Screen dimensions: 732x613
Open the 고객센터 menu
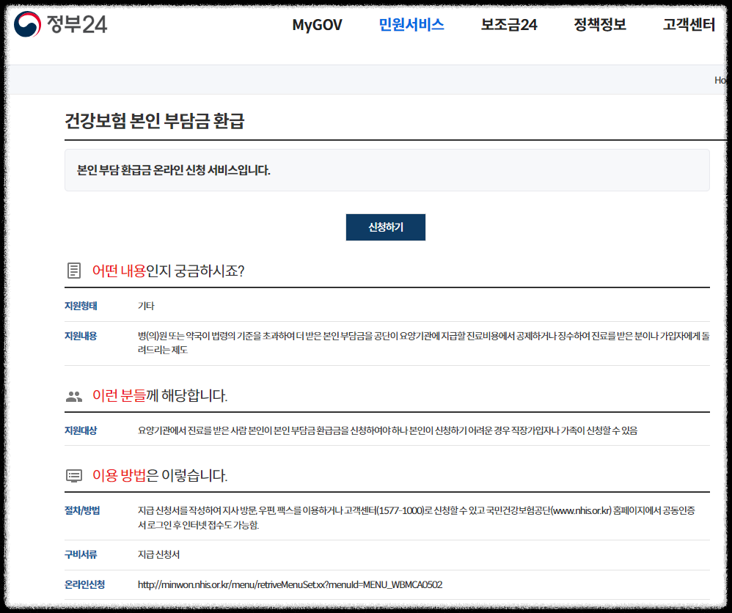pos(689,24)
